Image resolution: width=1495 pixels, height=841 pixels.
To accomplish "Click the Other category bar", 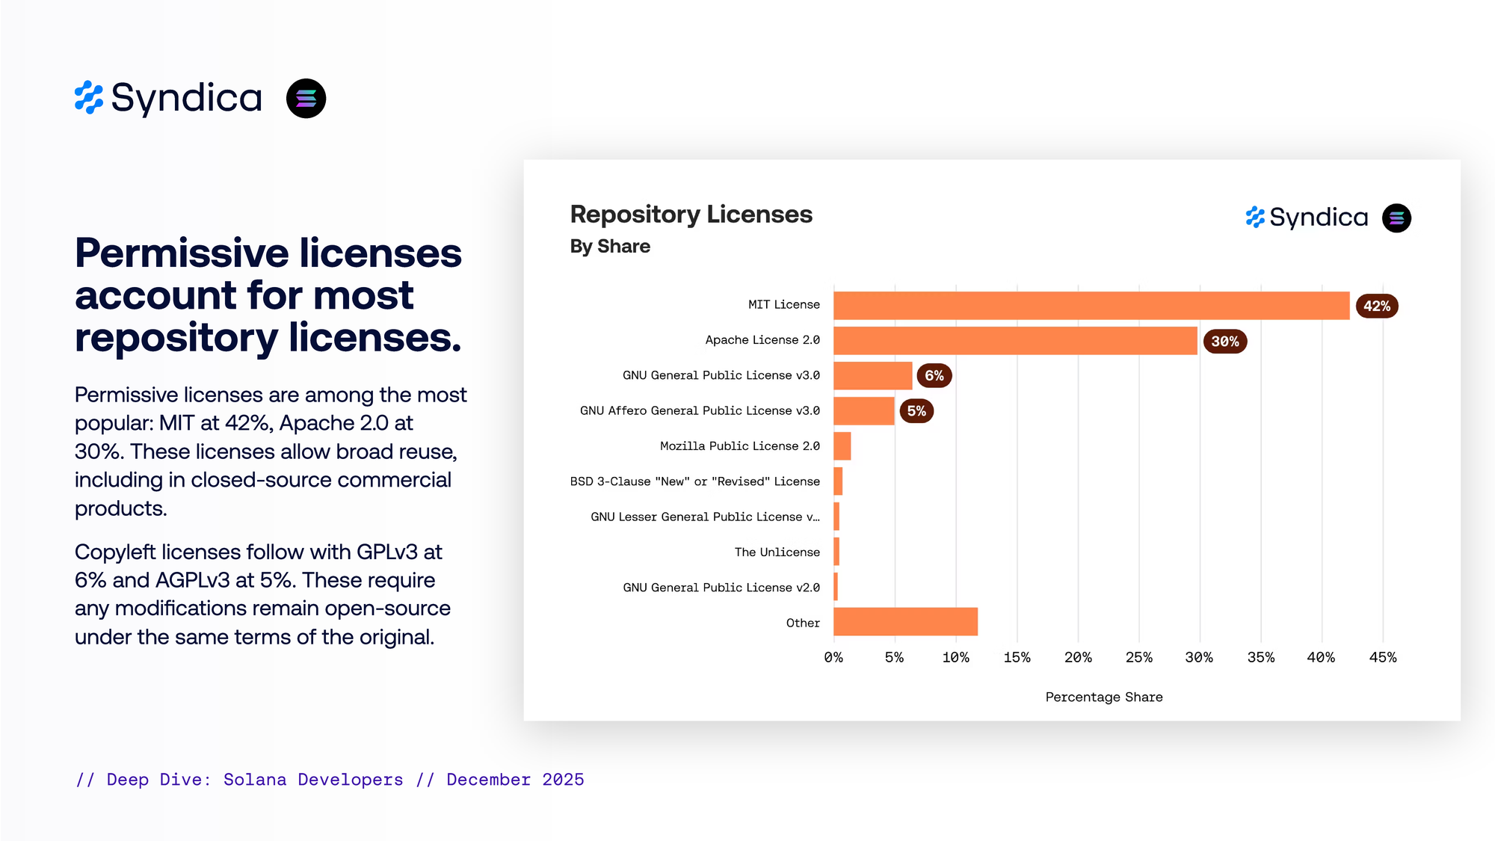I will click(x=904, y=622).
